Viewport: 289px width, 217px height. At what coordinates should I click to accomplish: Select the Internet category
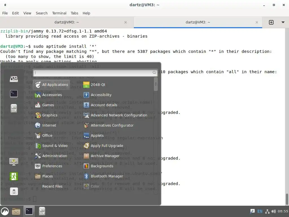[45, 125]
